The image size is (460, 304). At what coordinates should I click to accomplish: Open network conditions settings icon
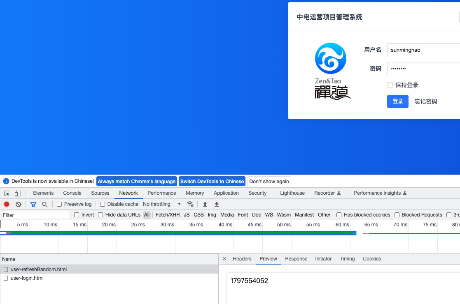(190, 204)
